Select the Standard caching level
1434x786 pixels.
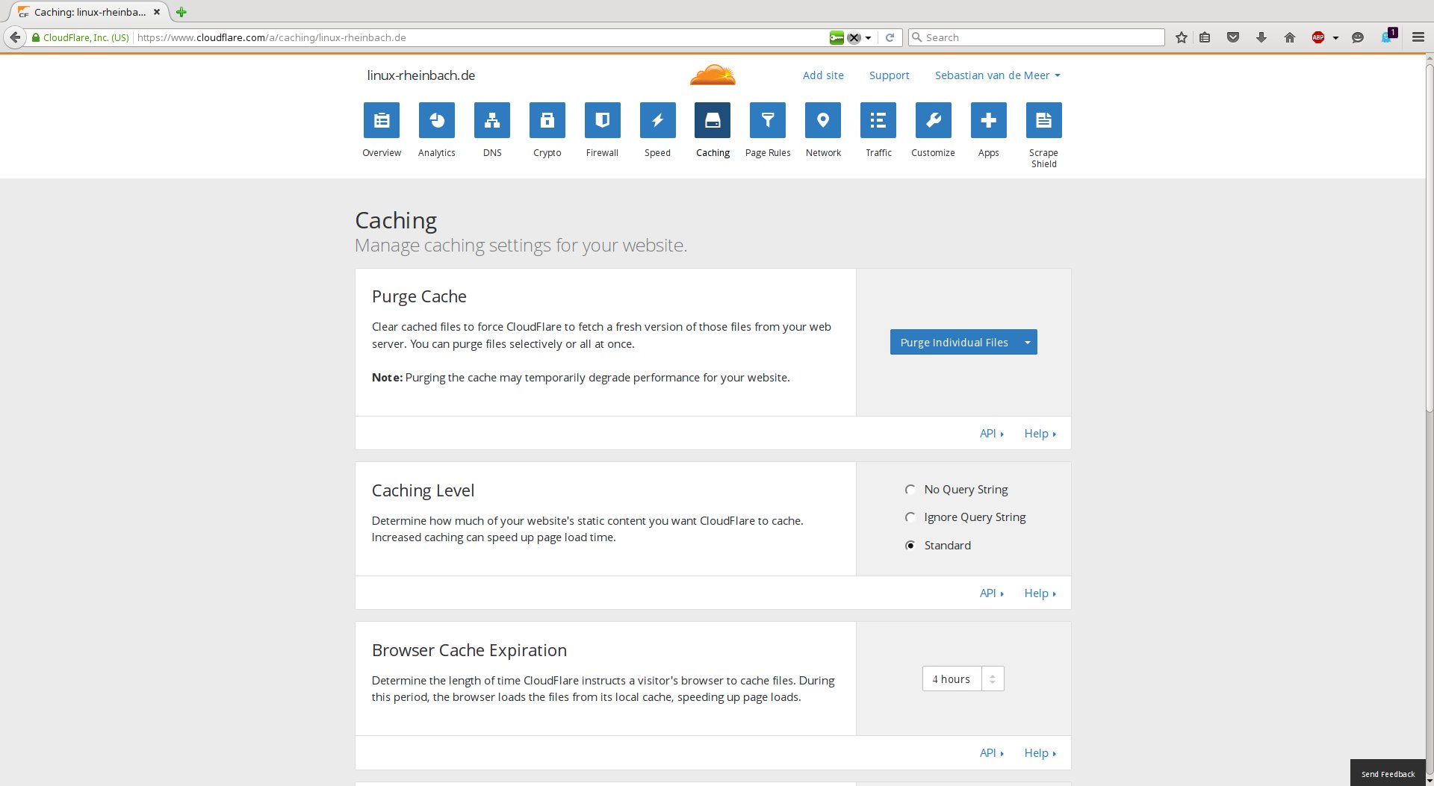pos(910,546)
